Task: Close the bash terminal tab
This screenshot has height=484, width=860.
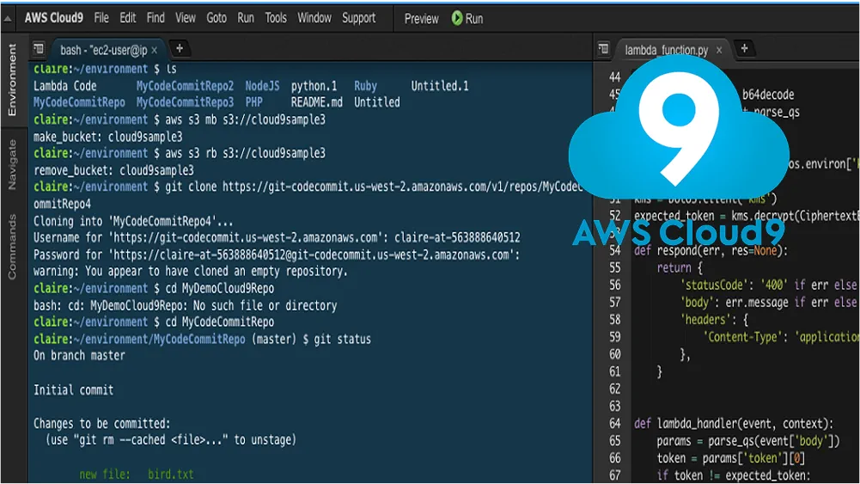Action: pos(154,50)
